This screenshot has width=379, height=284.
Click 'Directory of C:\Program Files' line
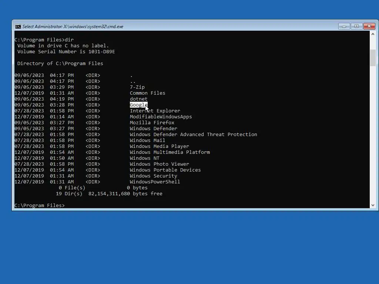tap(60, 64)
